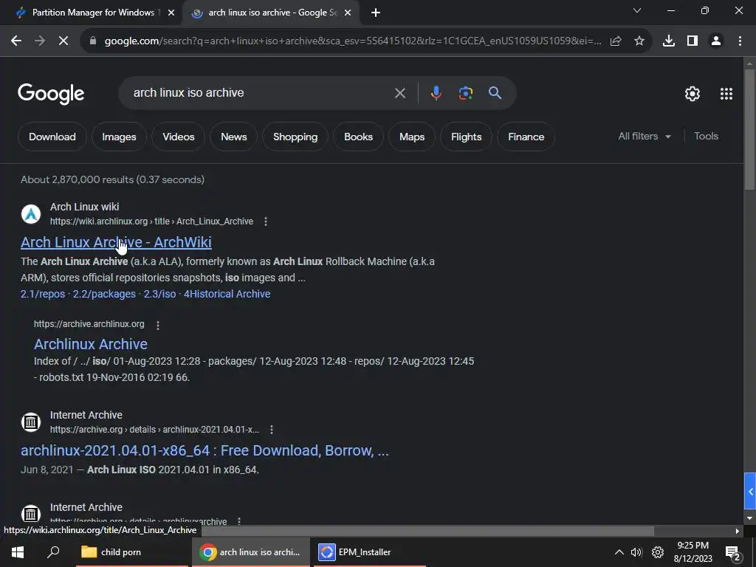The image size is (756, 567).
Task: Click the magnifier search button
Action: [x=495, y=92]
